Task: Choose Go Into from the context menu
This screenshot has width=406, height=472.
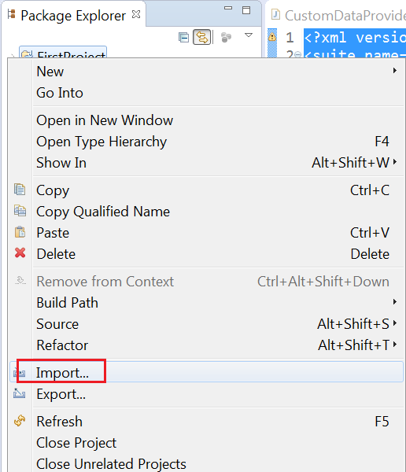Action: pyautogui.click(x=206, y=93)
